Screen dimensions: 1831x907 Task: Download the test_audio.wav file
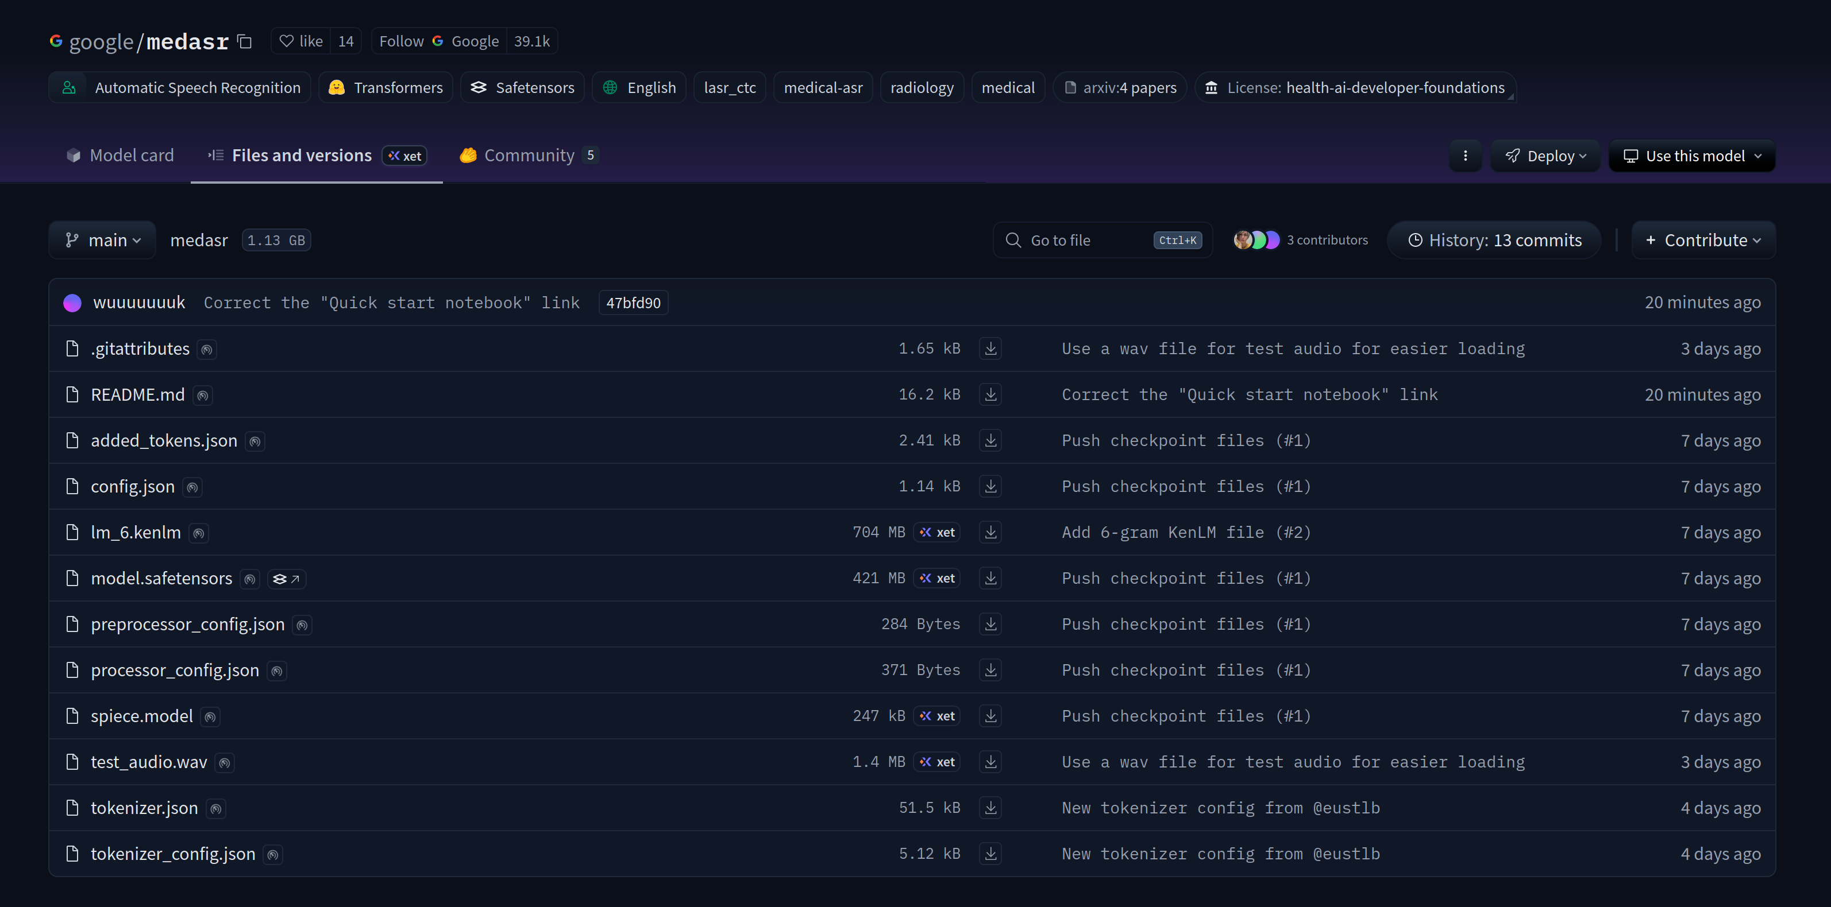[990, 761]
